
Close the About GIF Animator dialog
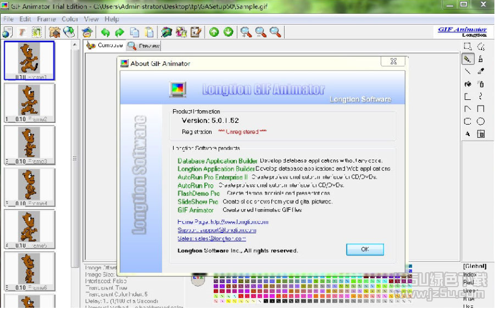(393, 61)
